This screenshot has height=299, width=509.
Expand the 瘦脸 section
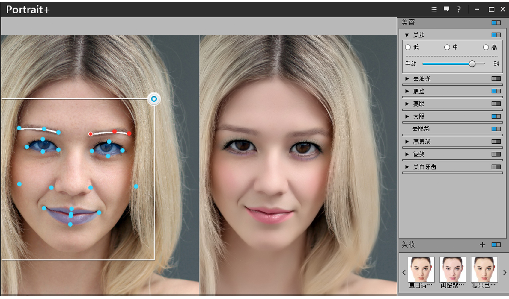(407, 91)
